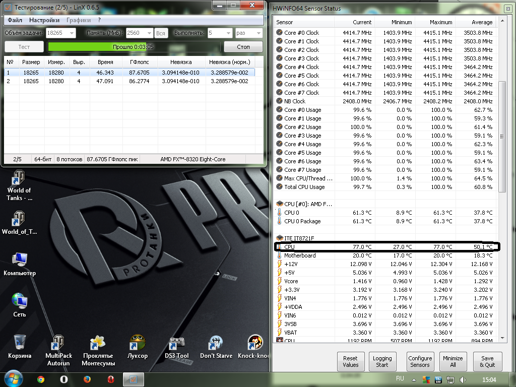Screen dimensions: 516x387
Task: Sort by Maximum column header
Action: pyautogui.click(x=435, y=22)
